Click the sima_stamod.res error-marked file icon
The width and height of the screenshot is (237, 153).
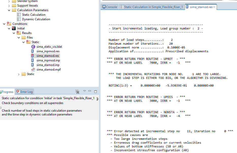click(x=33, y=56)
